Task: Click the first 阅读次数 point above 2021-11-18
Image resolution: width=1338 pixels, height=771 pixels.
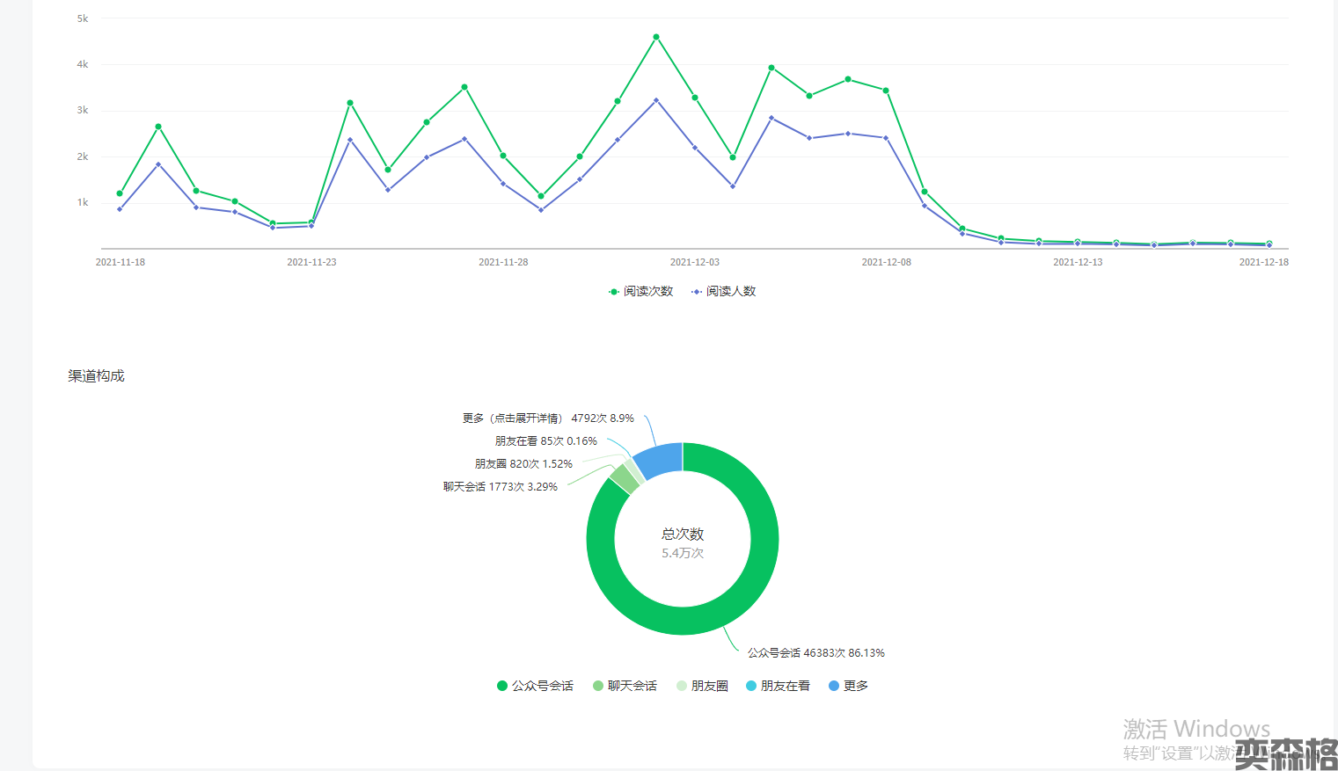Action: (x=120, y=193)
